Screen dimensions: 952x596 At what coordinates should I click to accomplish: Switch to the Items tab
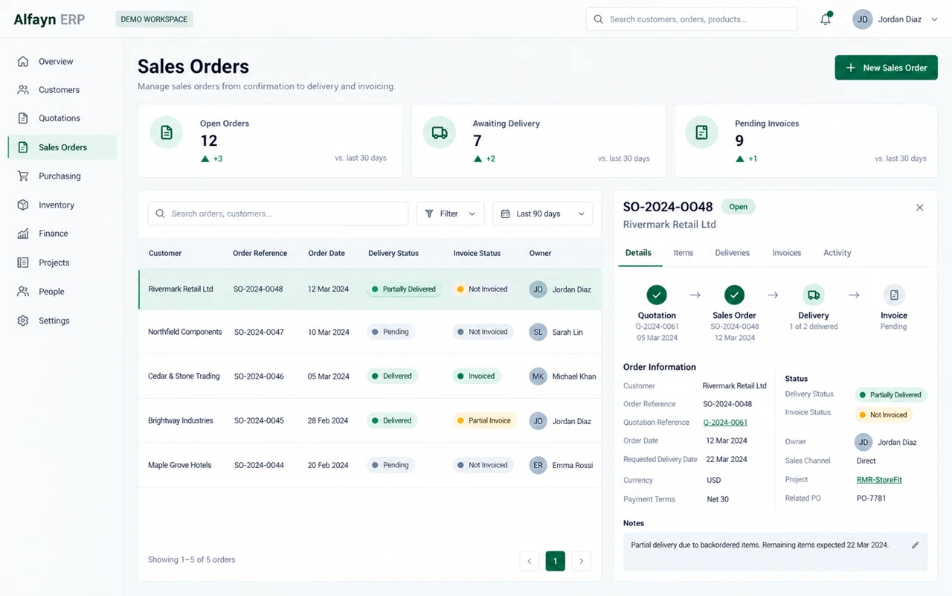click(684, 253)
